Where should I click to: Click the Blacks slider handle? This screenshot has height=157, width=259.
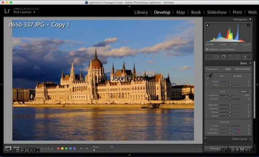point(230,116)
